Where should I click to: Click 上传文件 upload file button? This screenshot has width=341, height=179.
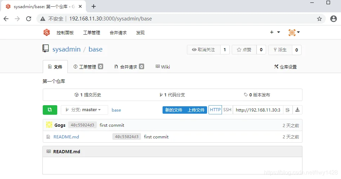pos(196,110)
